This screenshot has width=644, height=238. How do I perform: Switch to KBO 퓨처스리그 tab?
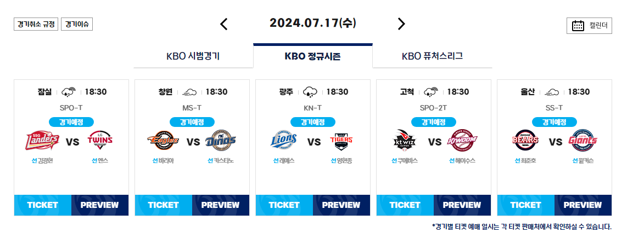(x=433, y=56)
